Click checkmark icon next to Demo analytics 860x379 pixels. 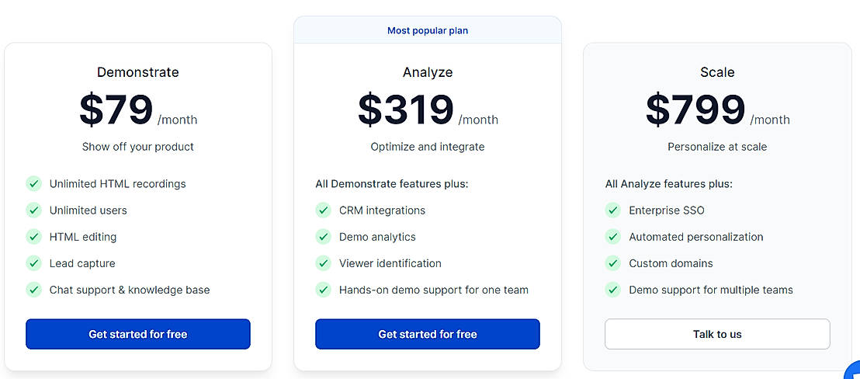(x=324, y=237)
